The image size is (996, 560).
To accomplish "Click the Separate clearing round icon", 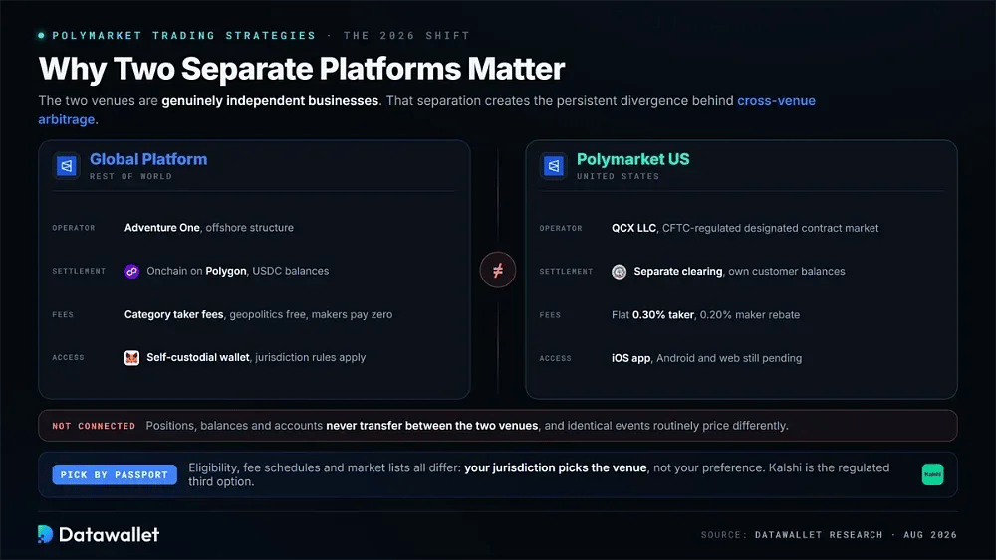I will [619, 272].
